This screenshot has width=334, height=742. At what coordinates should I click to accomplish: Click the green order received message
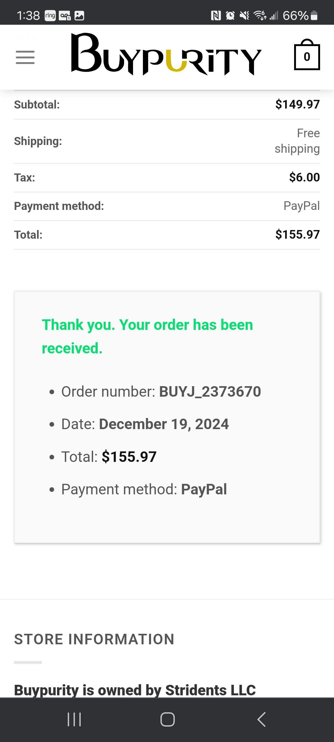147,336
